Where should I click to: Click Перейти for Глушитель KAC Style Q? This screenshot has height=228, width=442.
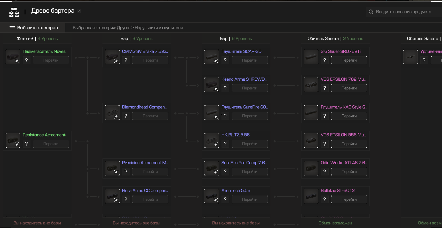point(349,116)
